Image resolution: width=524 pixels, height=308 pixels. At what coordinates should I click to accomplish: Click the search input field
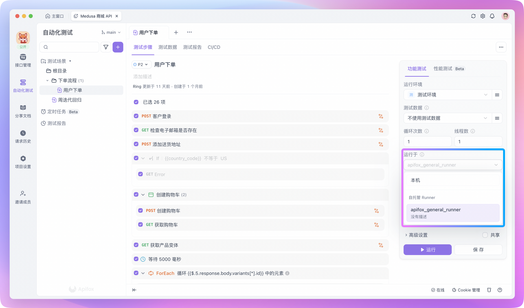pos(69,47)
